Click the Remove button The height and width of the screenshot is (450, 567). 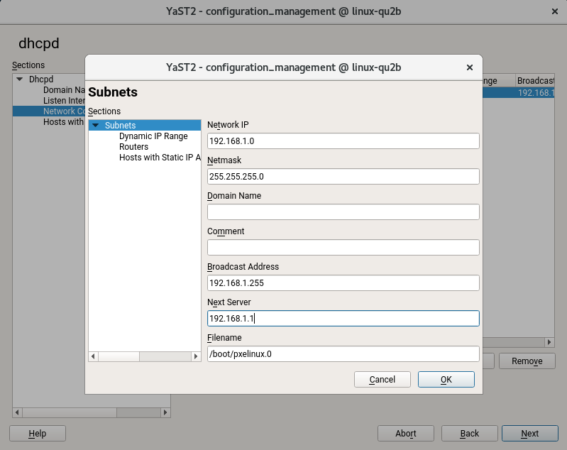527,361
